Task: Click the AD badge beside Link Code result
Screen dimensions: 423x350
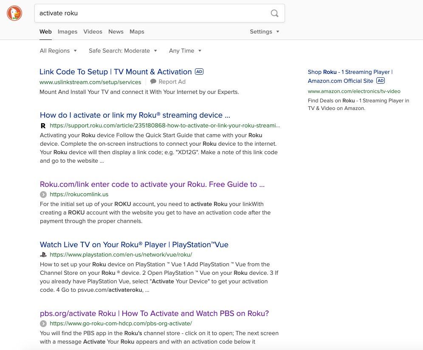Action: pos(199,72)
